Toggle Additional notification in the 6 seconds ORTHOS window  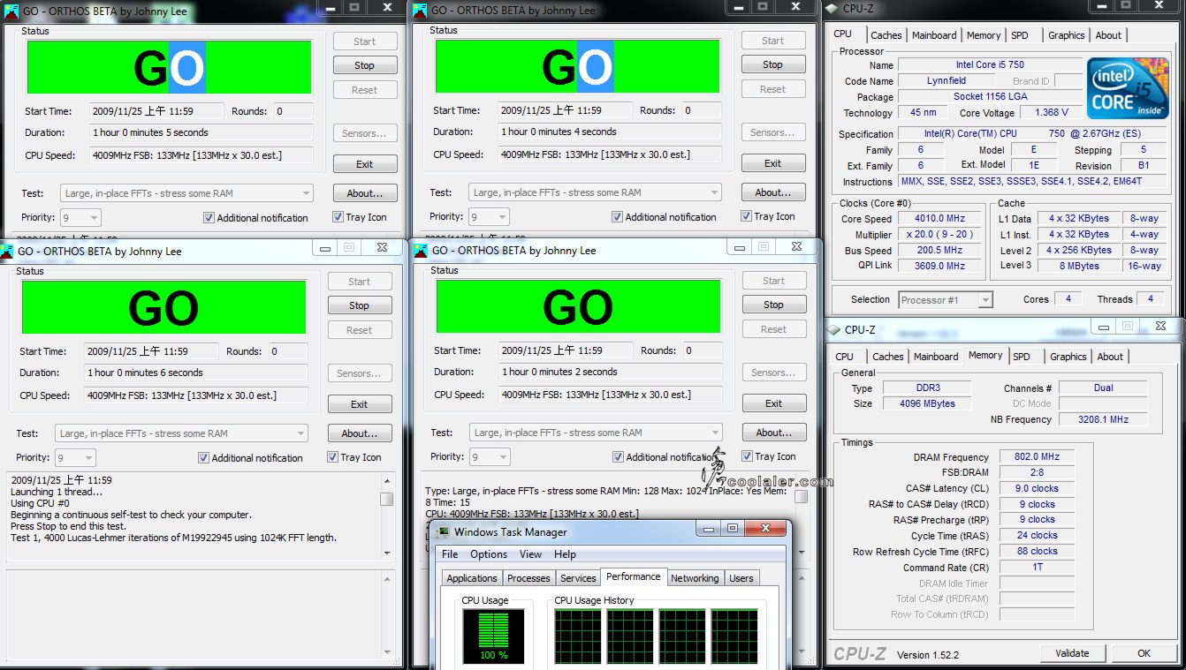[203, 458]
